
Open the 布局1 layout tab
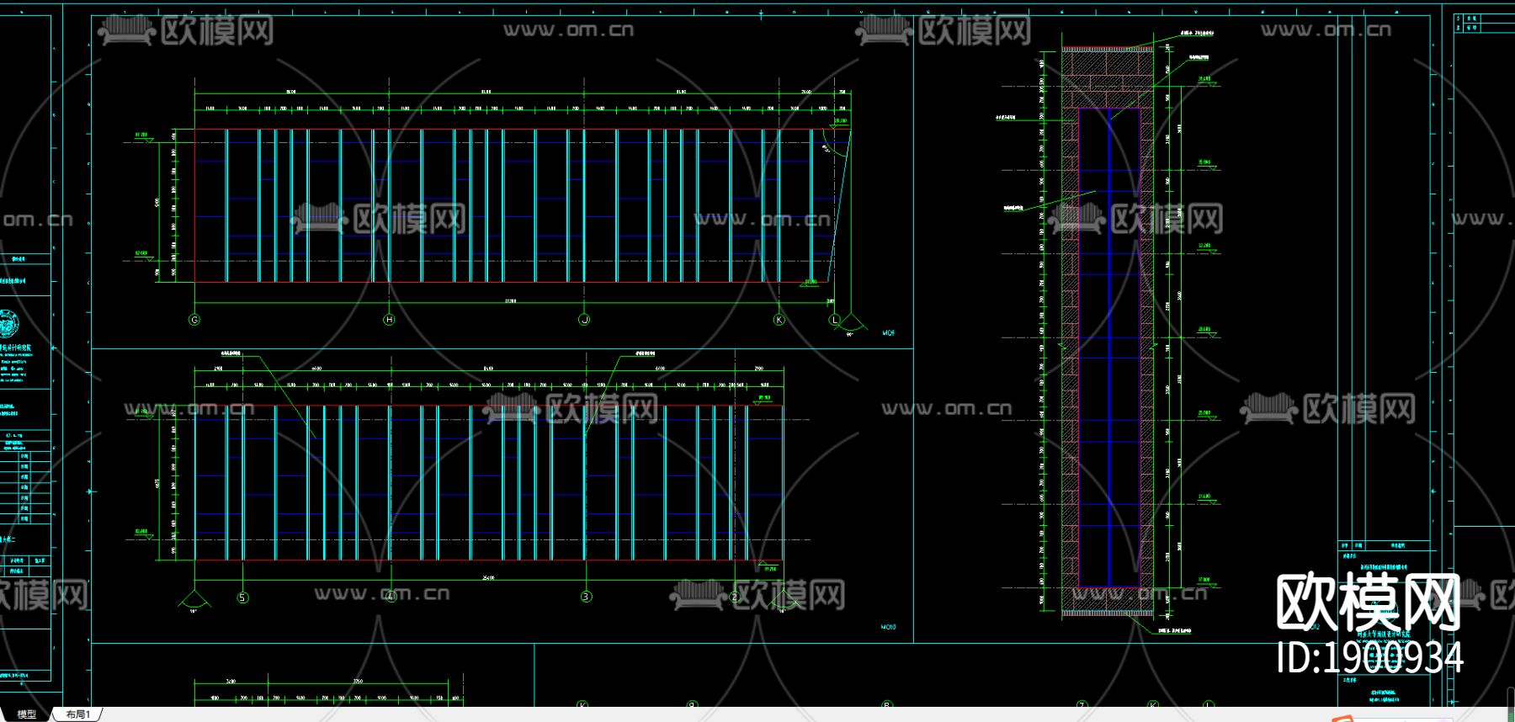click(77, 714)
